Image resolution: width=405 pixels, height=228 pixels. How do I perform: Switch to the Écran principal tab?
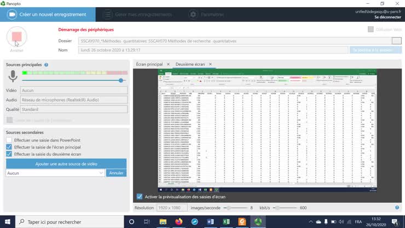149,64
